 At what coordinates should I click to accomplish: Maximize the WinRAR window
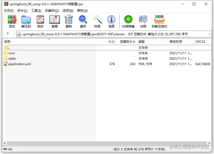[x=194, y=4]
